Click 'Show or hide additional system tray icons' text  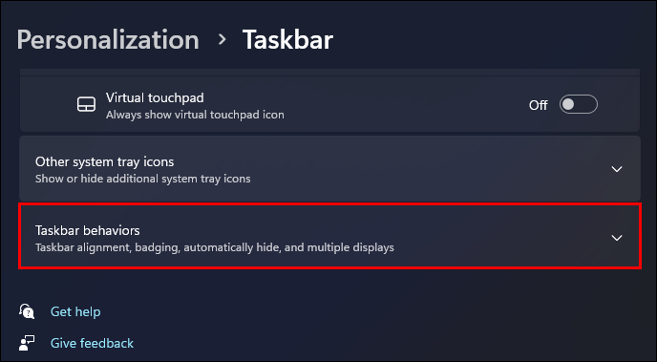[143, 179]
